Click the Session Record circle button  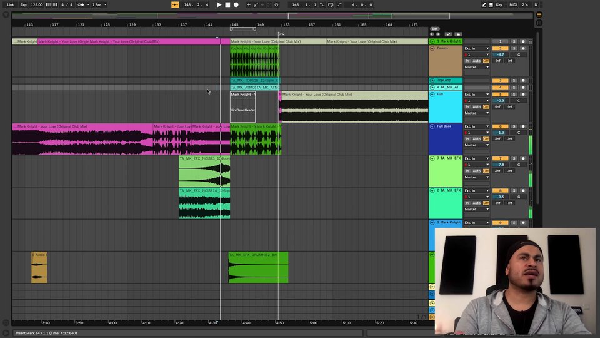(x=276, y=4)
